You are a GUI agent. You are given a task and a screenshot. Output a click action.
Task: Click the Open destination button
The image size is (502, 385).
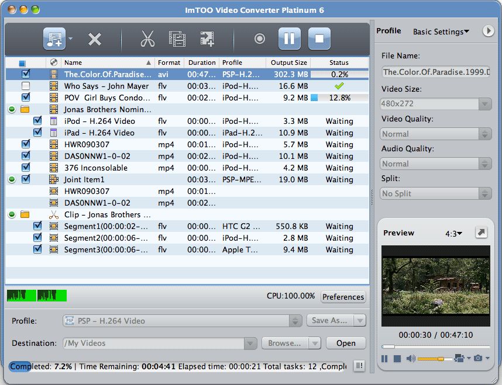tap(346, 343)
